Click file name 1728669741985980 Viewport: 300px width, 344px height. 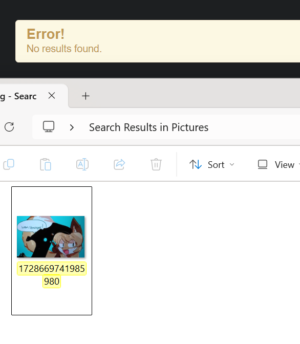[52, 275]
